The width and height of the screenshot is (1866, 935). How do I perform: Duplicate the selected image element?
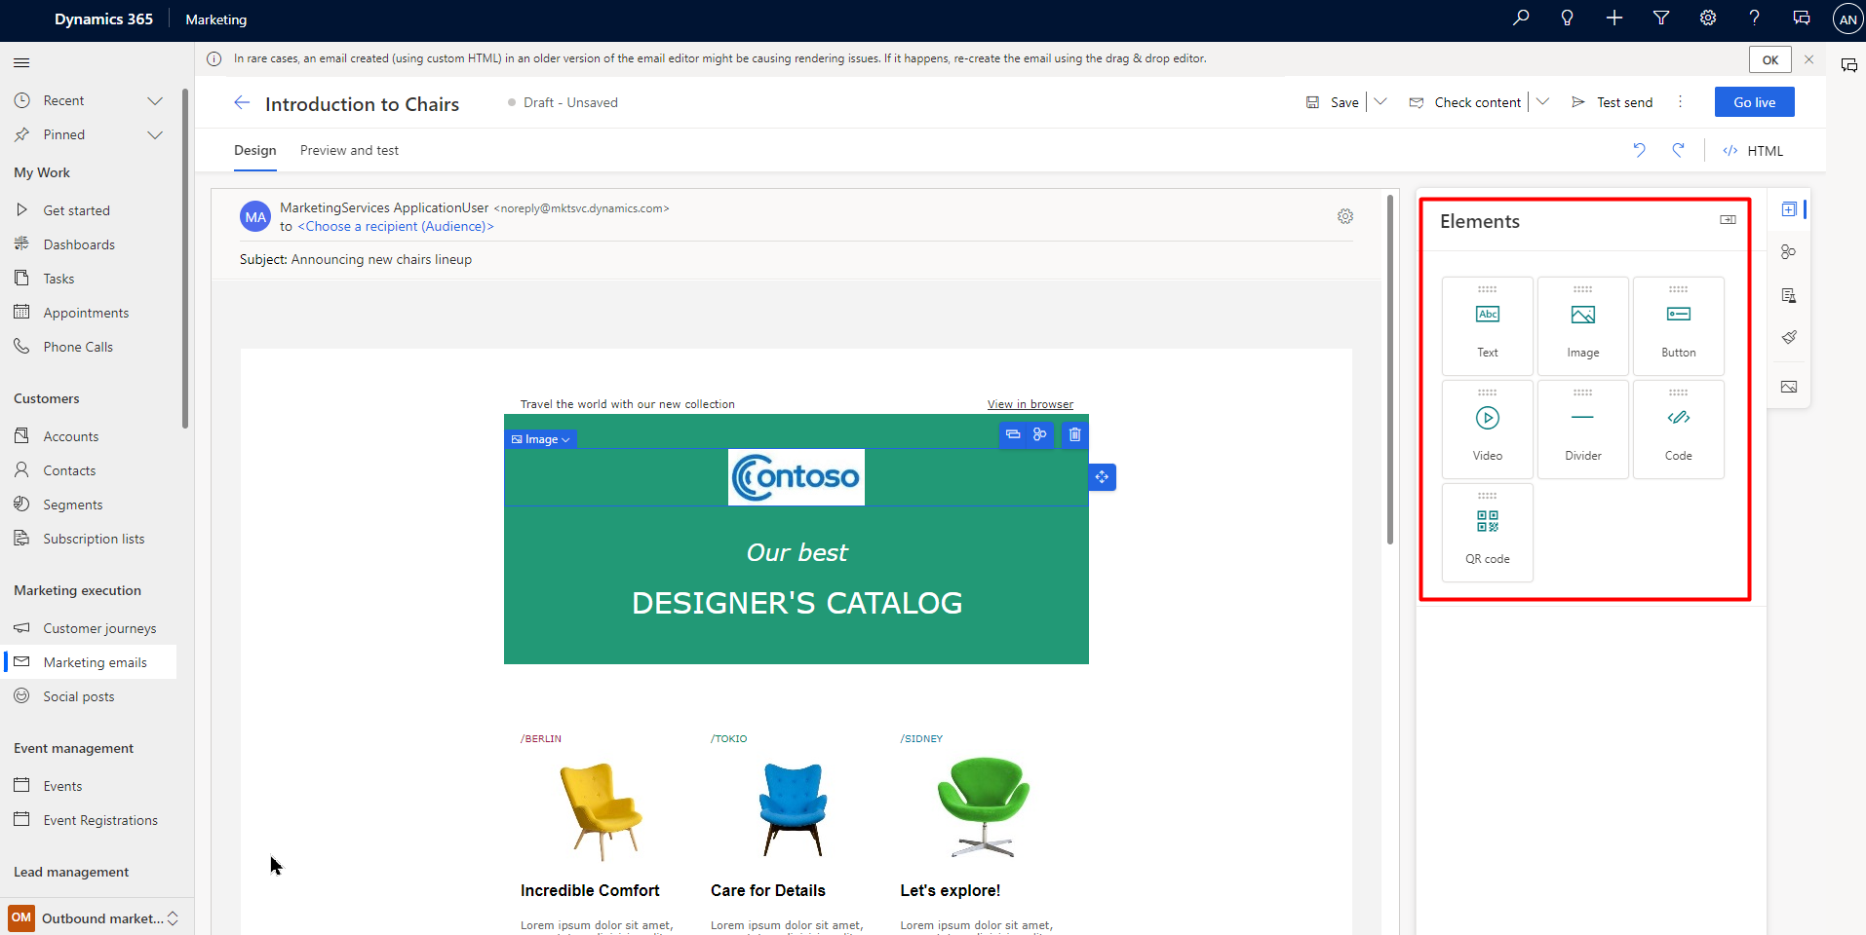click(1012, 434)
